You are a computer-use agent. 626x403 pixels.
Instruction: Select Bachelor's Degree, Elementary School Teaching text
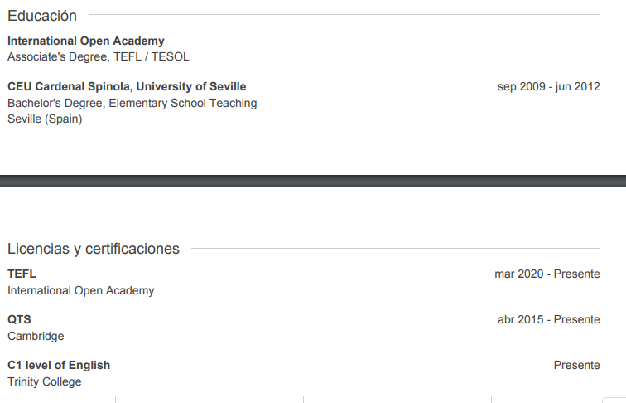coord(132,103)
